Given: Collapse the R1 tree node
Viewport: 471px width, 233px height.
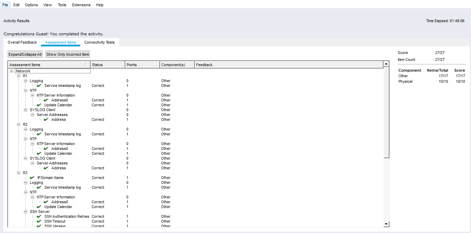Looking at the screenshot, I should [19, 76].
